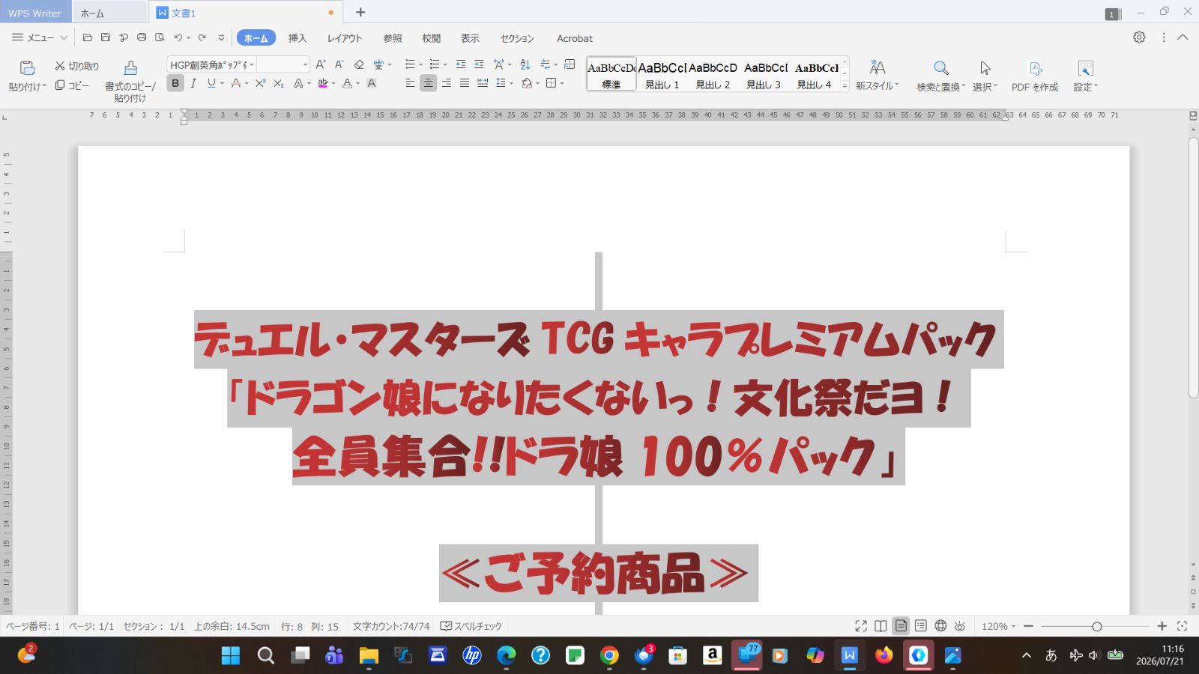
Task: Align paragraph left
Action: pos(410,83)
